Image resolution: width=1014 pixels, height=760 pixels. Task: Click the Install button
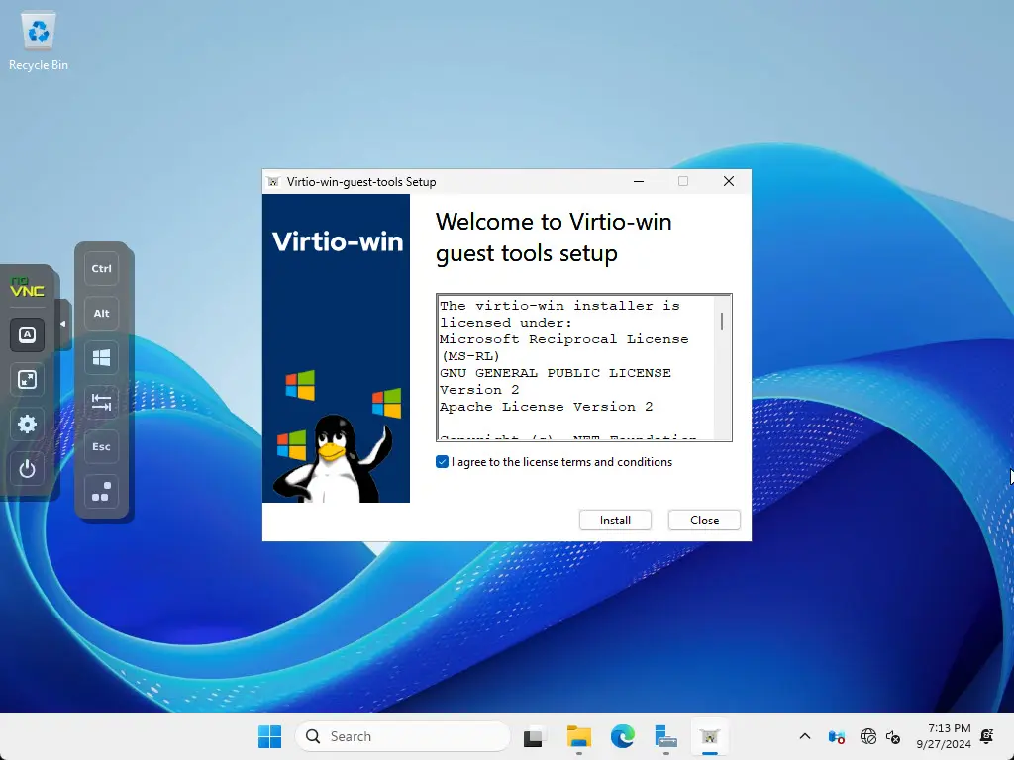615,521
